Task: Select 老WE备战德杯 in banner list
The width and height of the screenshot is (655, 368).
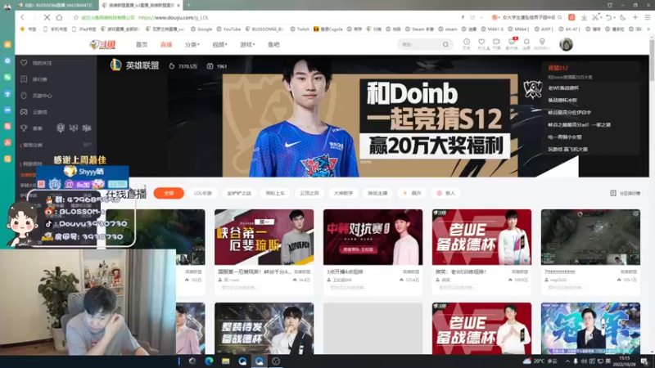Action: coord(563,88)
